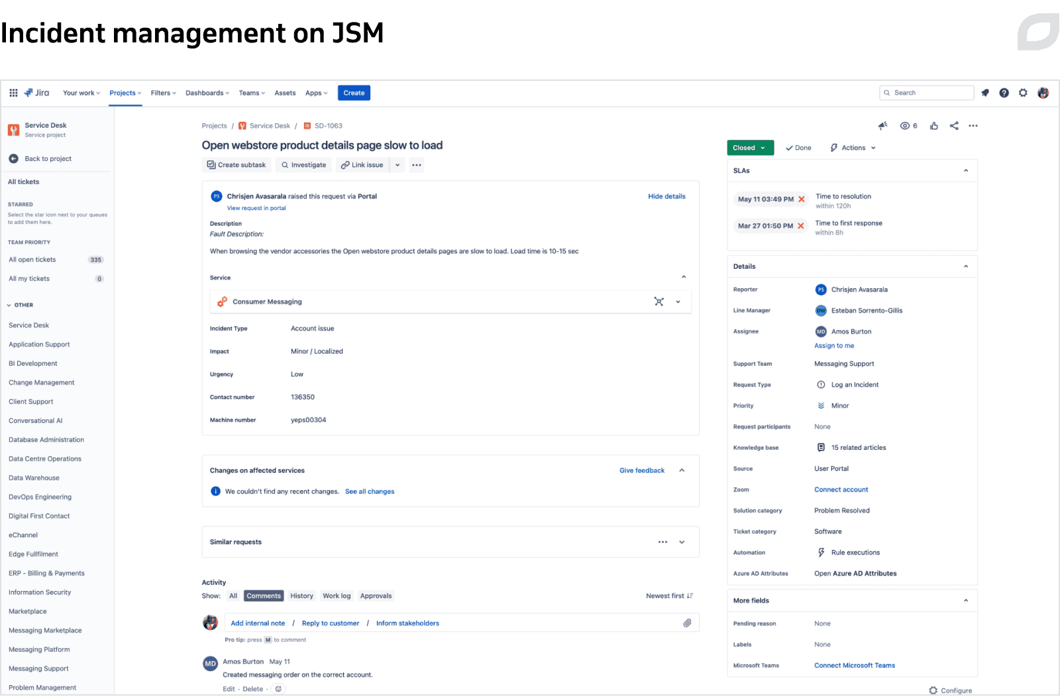Screen dimensions: 1060x697
Task: Click the emoji reaction icon under comment
Action: [x=279, y=689]
